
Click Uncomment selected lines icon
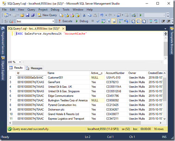(156, 21)
